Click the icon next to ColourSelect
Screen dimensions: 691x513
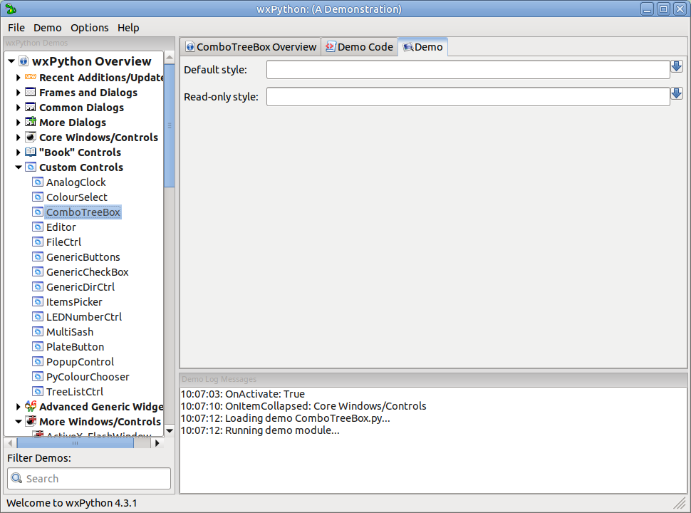point(38,197)
